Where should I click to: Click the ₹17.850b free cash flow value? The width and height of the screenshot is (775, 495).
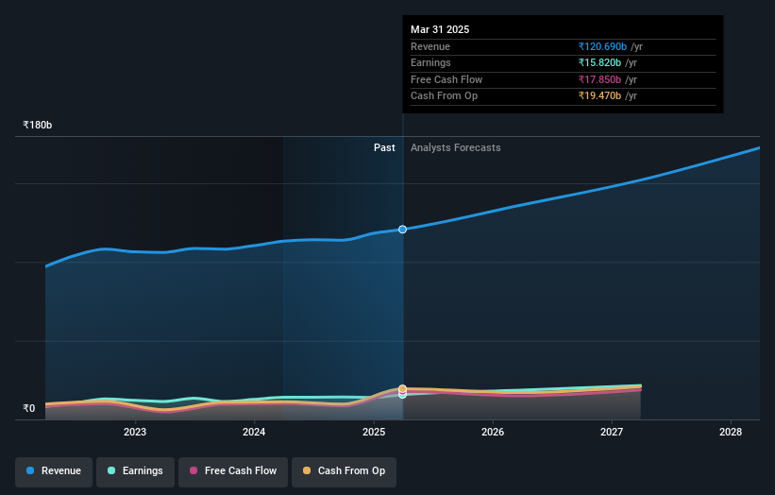tap(599, 79)
